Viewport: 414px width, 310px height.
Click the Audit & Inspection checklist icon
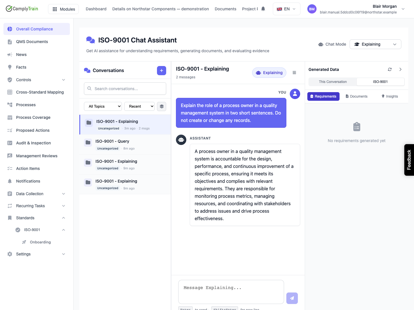[10, 143]
